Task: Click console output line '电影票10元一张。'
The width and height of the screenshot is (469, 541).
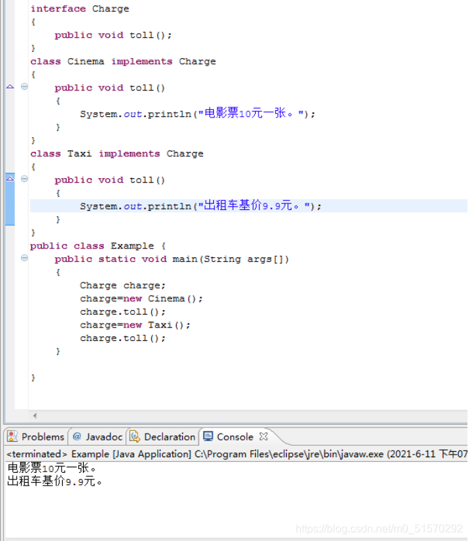Action: coord(52,468)
